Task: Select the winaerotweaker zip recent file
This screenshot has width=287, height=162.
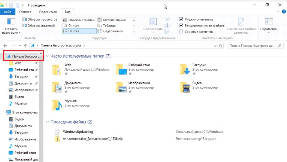Action: tap(93, 139)
